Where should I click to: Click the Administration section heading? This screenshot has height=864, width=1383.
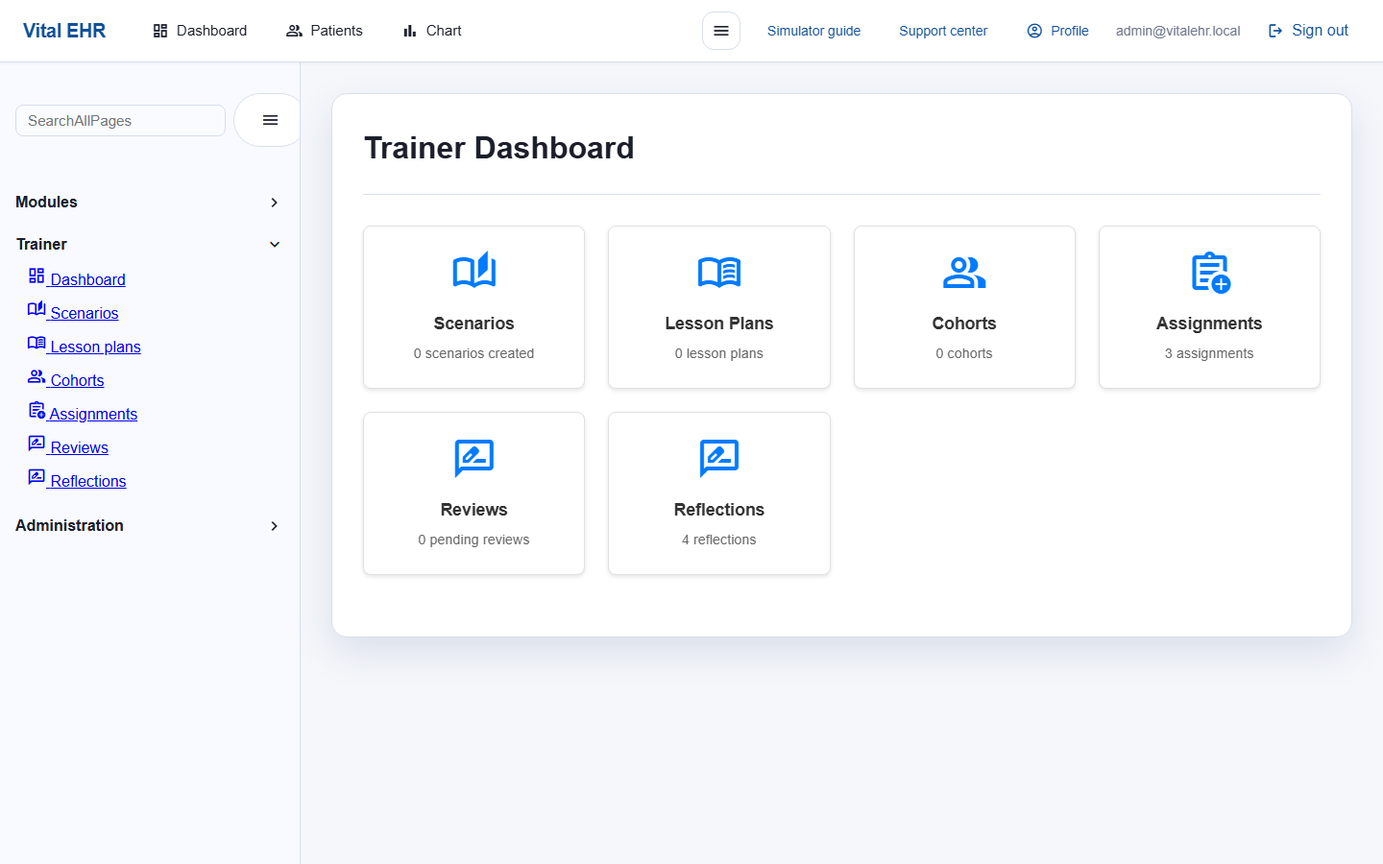(69, 525)
